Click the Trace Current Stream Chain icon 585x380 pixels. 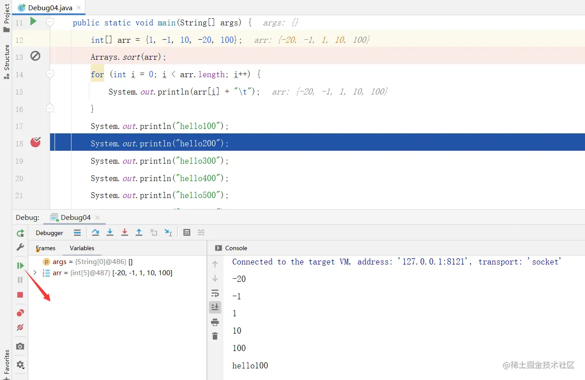tap(201, 232)
